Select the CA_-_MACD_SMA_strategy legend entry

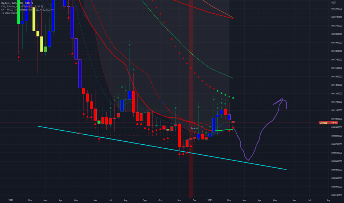tap(27, 10)
